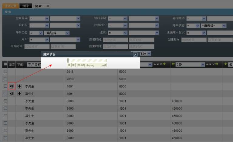Close the 播放录音 popup dialog
This screenshot has width=233, height=142.
(135, 54)
